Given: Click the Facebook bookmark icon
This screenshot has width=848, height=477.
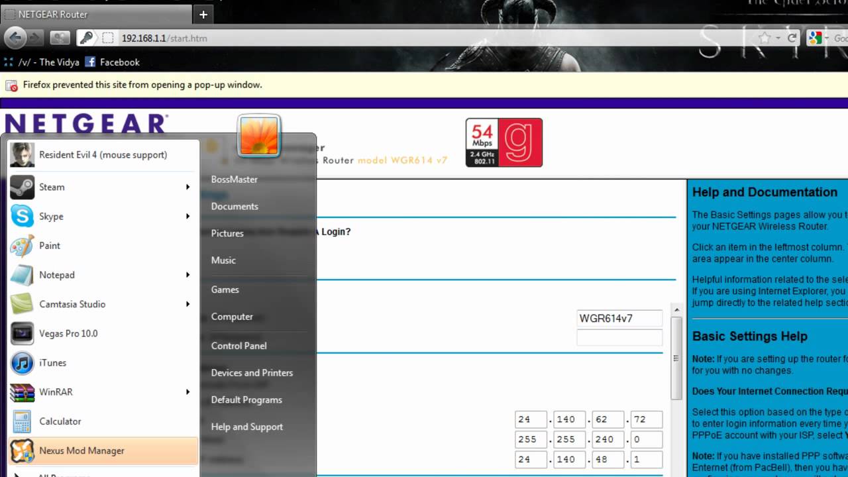Looking at the screenshot, I should tap(90, 62).
